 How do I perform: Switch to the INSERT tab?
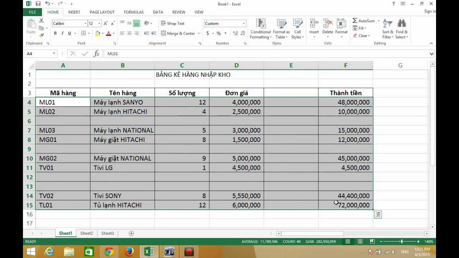(x=74, y=12)
